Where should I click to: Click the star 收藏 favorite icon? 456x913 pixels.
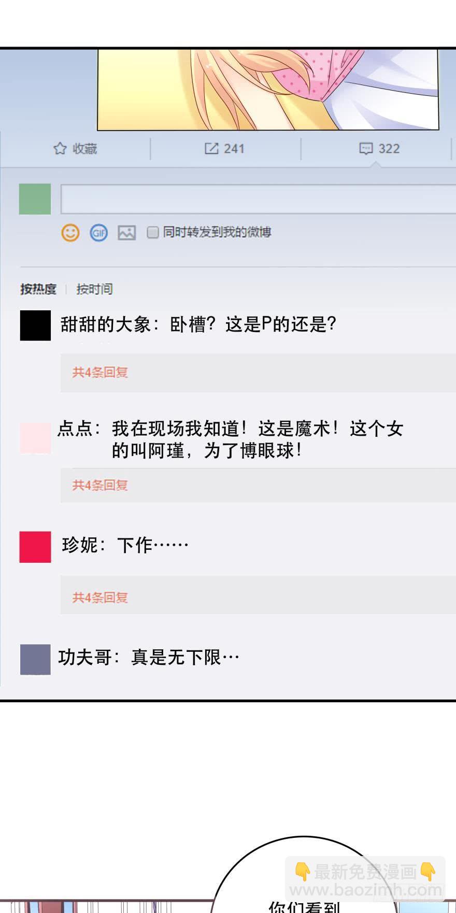[60, 149]
